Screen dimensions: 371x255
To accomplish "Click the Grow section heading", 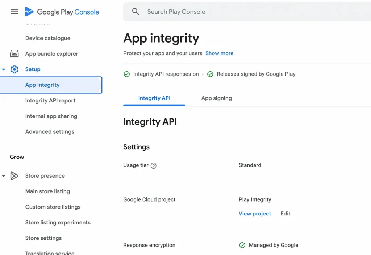I will 17,157.
